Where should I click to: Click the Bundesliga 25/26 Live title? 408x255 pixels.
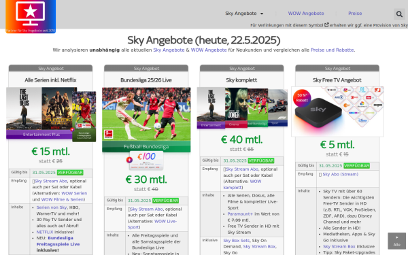point(146,80)
